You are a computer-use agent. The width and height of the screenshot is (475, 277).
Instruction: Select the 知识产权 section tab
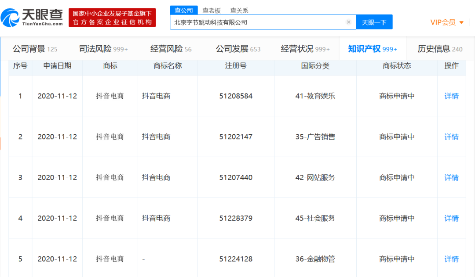click(373, 49)
